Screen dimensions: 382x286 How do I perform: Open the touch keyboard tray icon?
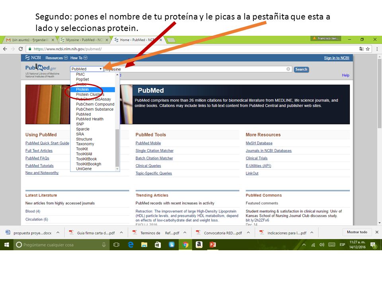tap(332, 245)
